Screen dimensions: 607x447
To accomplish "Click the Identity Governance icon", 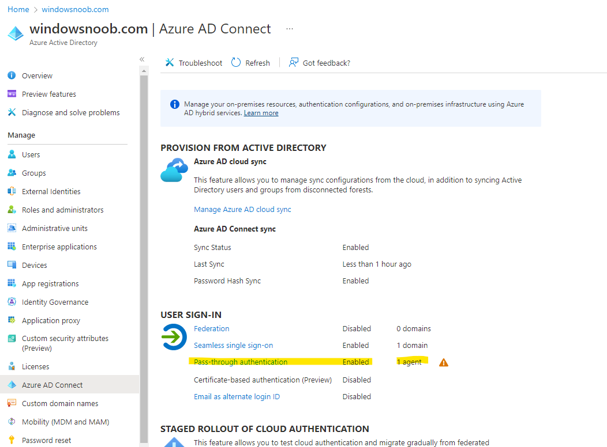I will click(12, 302).
